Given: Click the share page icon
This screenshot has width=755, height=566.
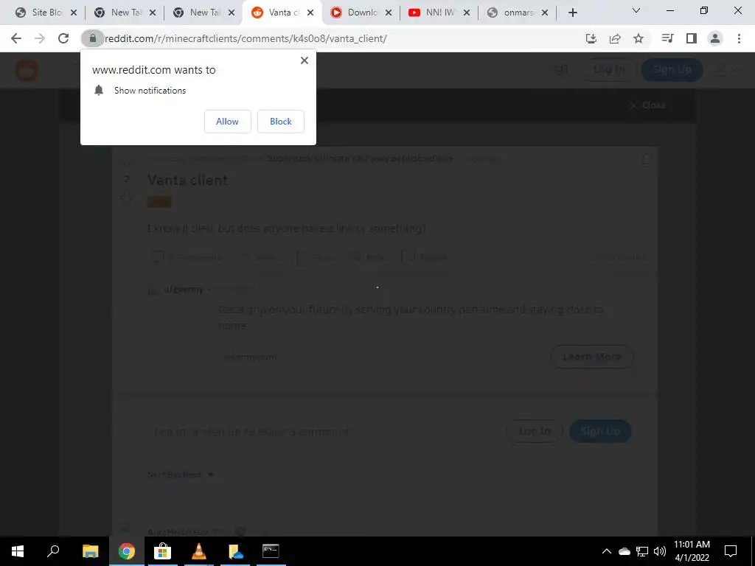Looking at the screenshot, I should click(615, 38).
